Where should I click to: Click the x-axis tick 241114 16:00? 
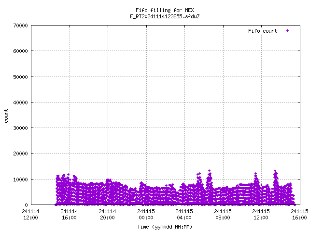click(69, 215)
